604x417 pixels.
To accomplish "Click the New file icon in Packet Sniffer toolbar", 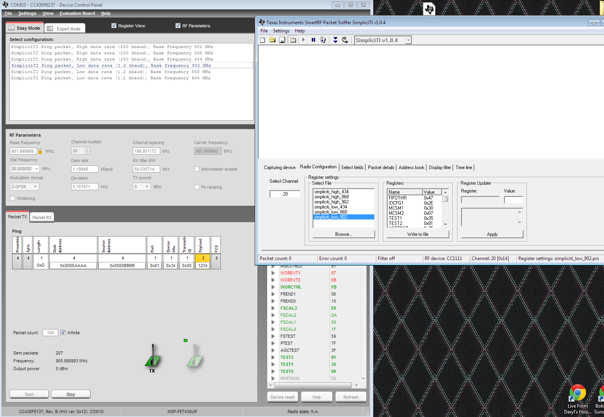I will [263, 40].
